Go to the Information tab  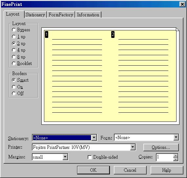[x=88, y=15]
